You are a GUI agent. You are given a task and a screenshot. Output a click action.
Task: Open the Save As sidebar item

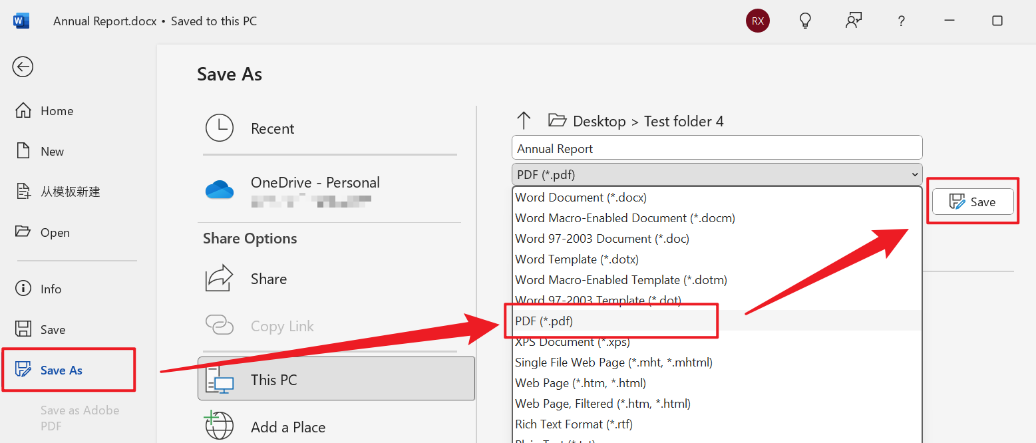(x=61, y=370)
